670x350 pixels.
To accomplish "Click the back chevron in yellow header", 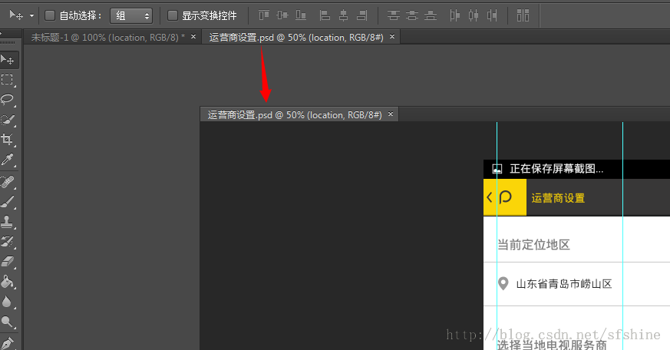I will tap(490, 197).
